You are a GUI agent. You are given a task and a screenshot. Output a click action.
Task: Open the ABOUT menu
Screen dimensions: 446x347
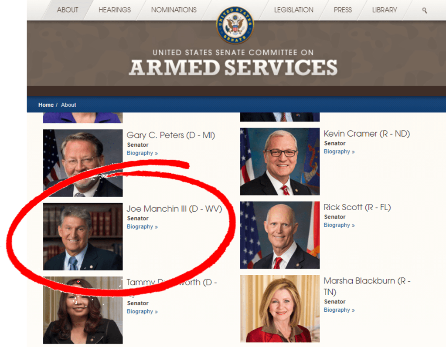(x=68, y=10)
